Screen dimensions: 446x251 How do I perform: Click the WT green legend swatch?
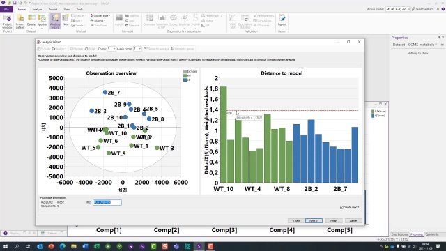(x=185, y=76)
